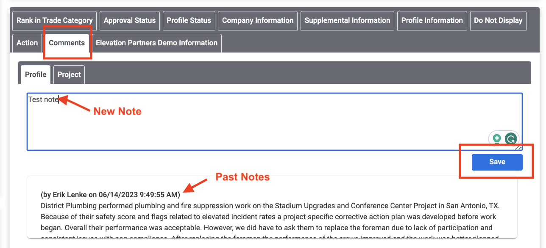Click inside the new note text field
The height and width of the screenshot is (248, 546).
pos(254,123)
